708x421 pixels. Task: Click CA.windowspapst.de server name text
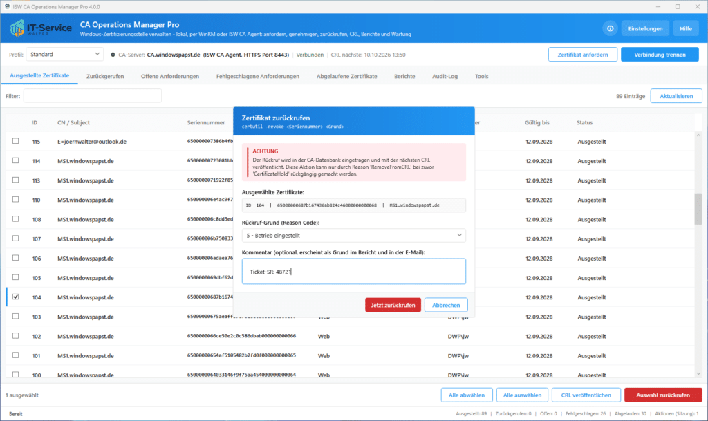click(174, 55)
